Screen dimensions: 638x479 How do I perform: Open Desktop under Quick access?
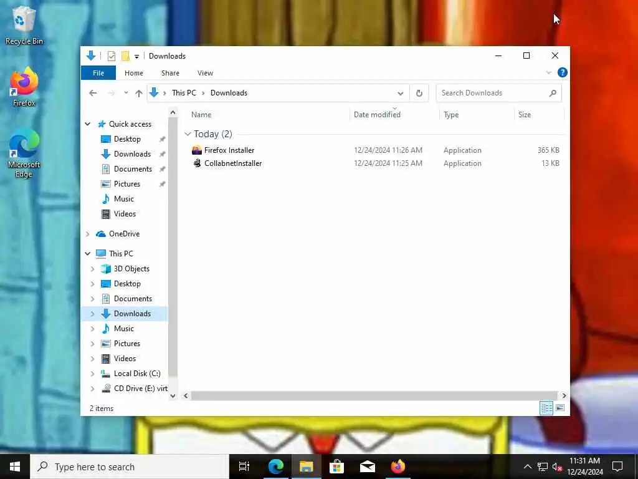pos(127,139)
